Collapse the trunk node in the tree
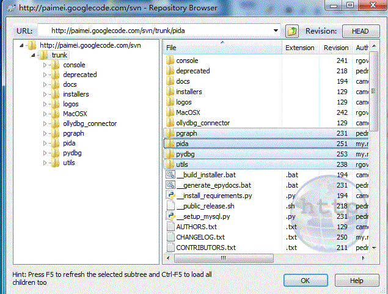This screenshot has width=388, height=294. click(34, 55)
